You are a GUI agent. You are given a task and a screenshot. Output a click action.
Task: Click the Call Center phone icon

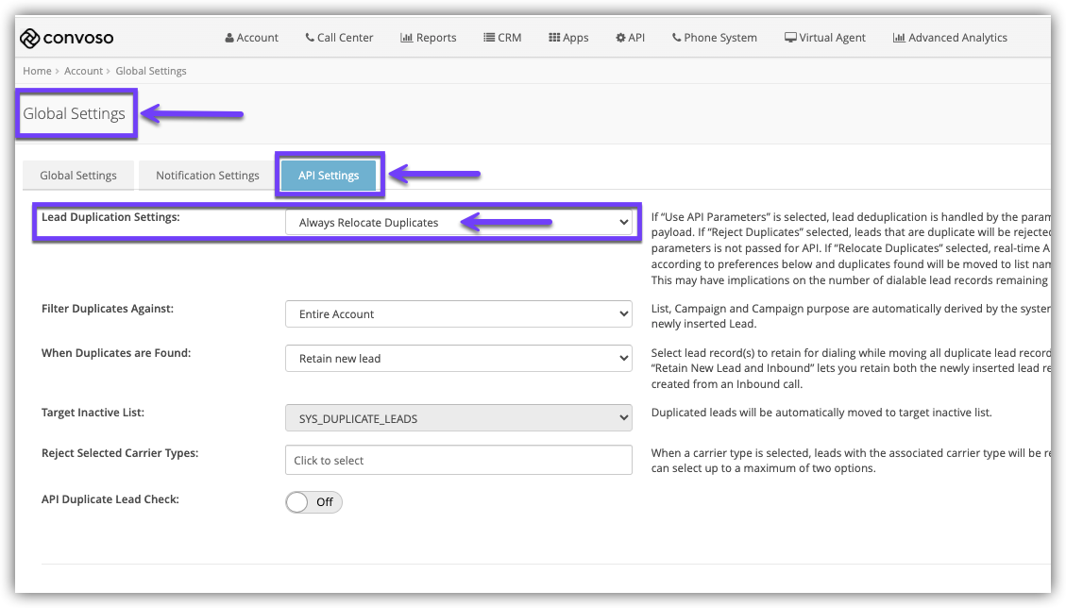[310, 38]
